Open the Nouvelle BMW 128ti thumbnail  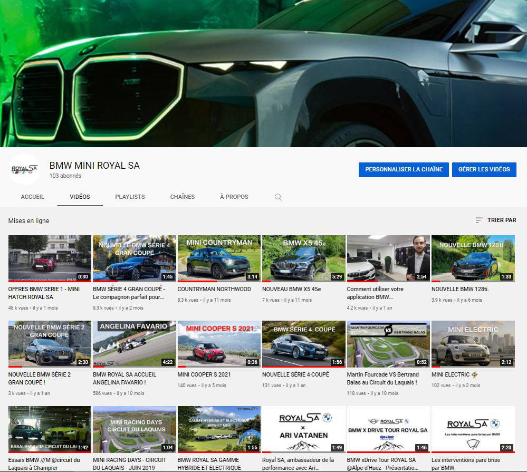(473, 258)
